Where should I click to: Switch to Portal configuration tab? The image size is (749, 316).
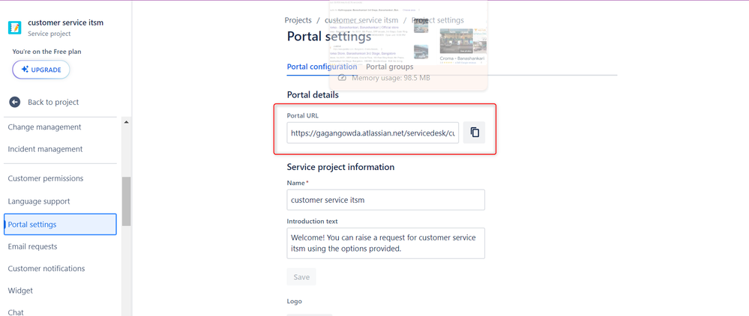(x=322, y=67)
